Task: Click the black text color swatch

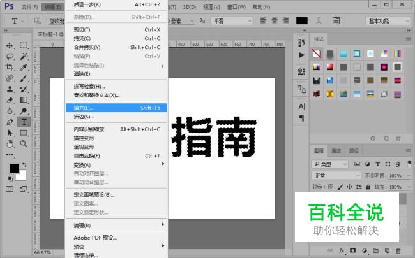Action: click(x=302, y=20)
